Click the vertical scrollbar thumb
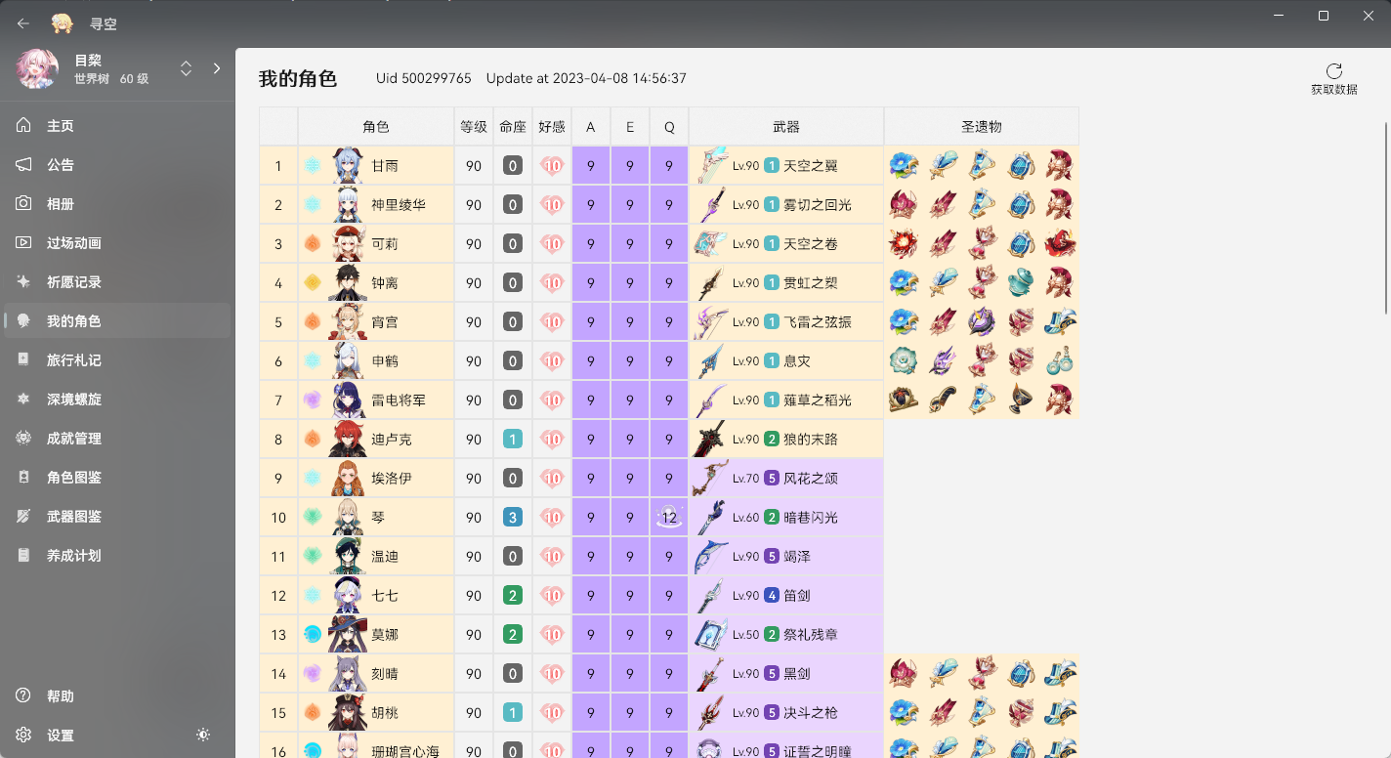 1386,217
